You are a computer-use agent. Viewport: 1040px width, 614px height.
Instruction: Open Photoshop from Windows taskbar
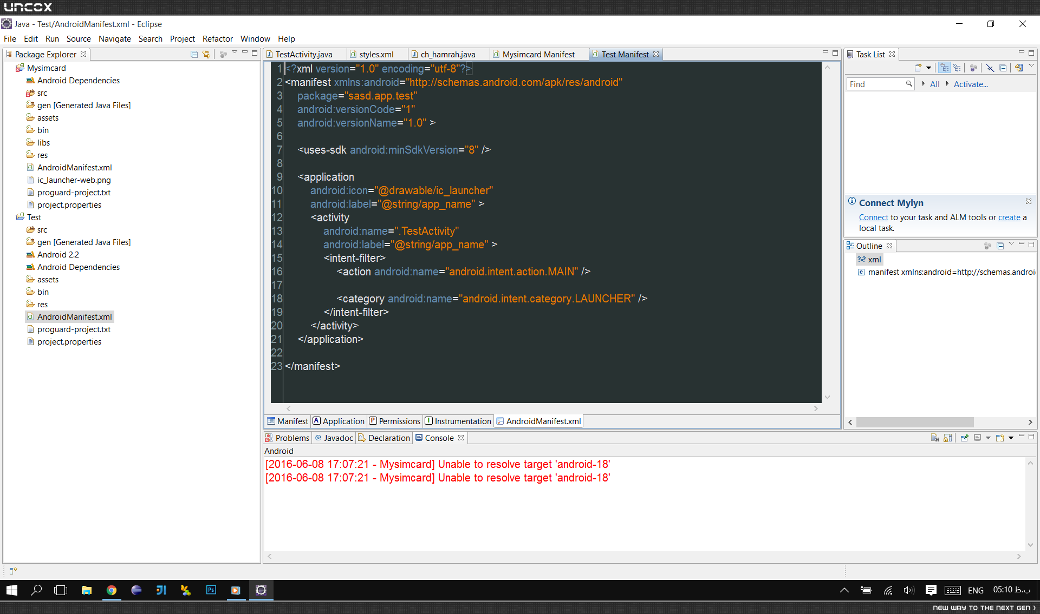pyautogui.click(x=211, y=590)
